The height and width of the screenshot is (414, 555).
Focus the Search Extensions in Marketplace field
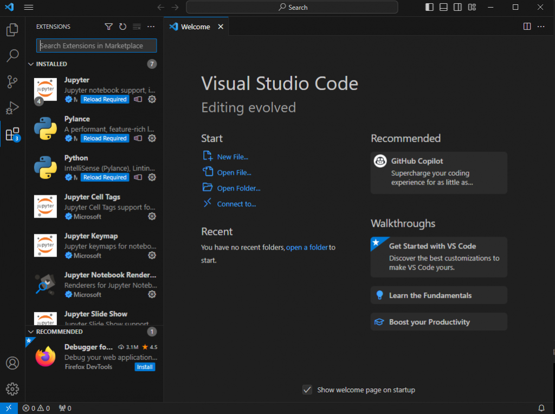[x=96, y=46]
